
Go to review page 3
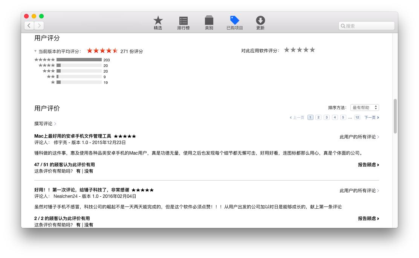pyautogui.click(x=326, y=117)
